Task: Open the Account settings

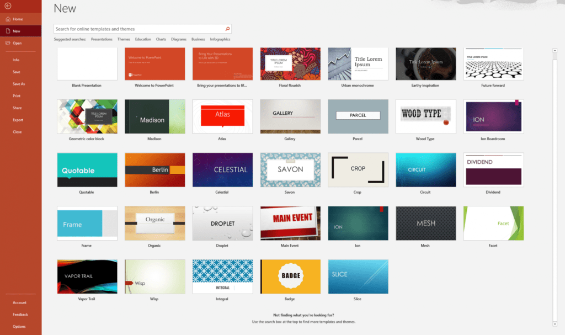Action: pyautogui.click(x=20, y=302)
